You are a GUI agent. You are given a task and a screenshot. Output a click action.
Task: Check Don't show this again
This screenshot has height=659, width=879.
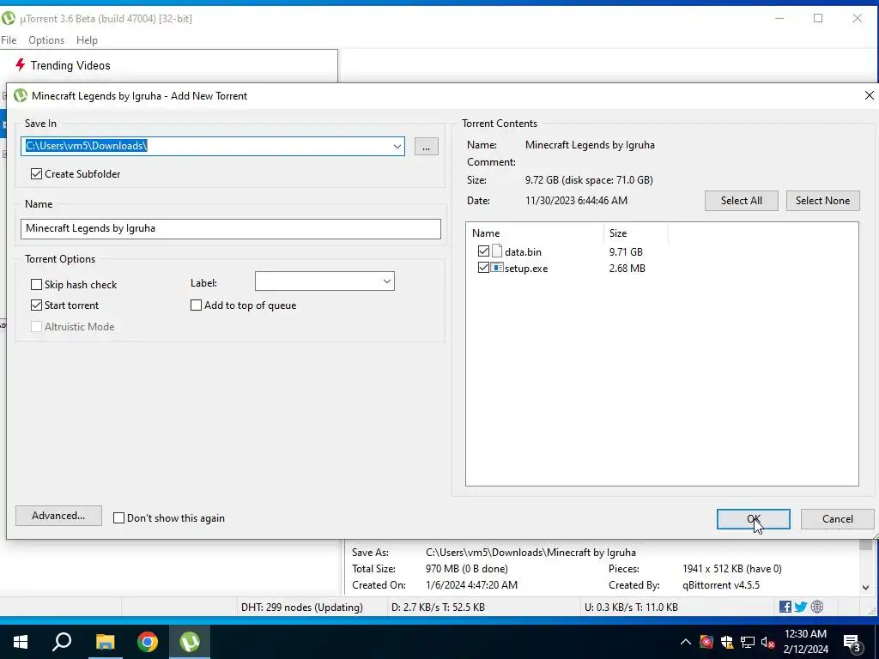pos(118,517)
